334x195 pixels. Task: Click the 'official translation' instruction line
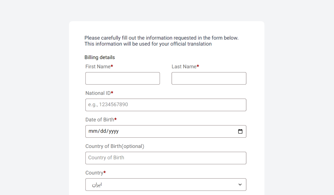pyautogui.click(x=148, y=44)
